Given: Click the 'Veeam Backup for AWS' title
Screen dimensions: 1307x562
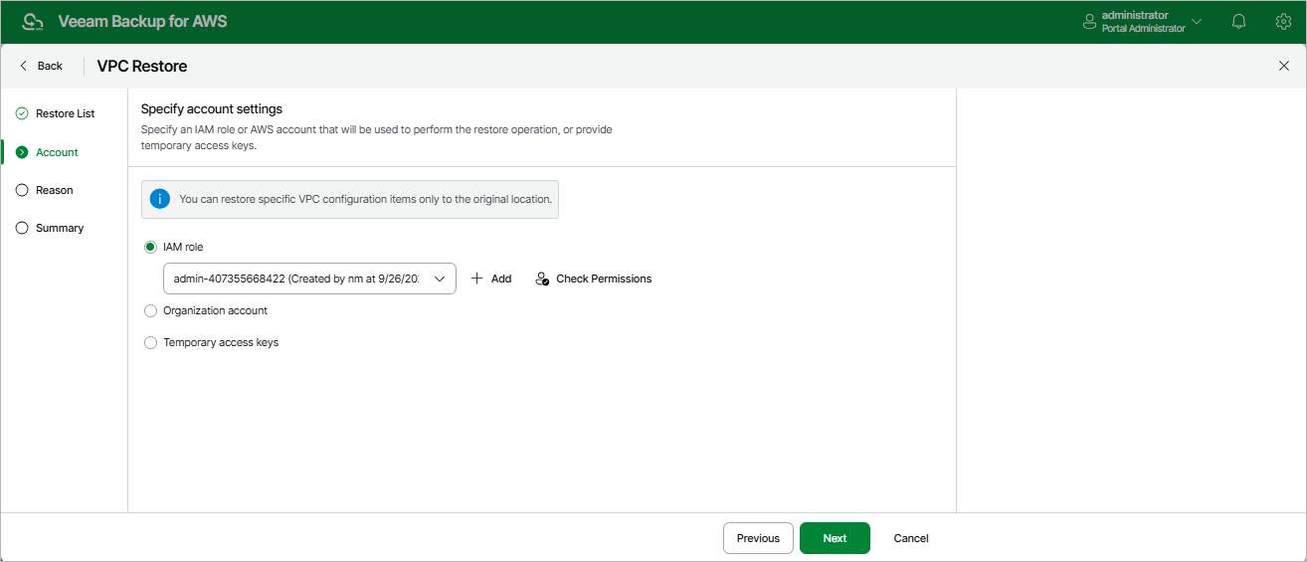Looking at the screenshot, I should pyautogui.click(x=143, y=21).
